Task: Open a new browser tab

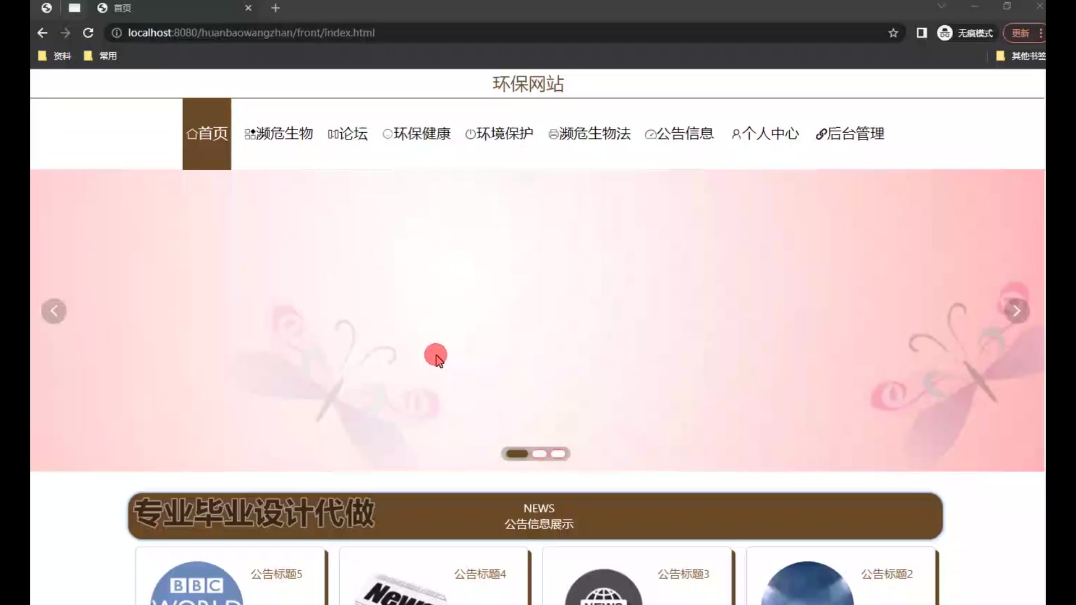Action: tap(275, 8)
